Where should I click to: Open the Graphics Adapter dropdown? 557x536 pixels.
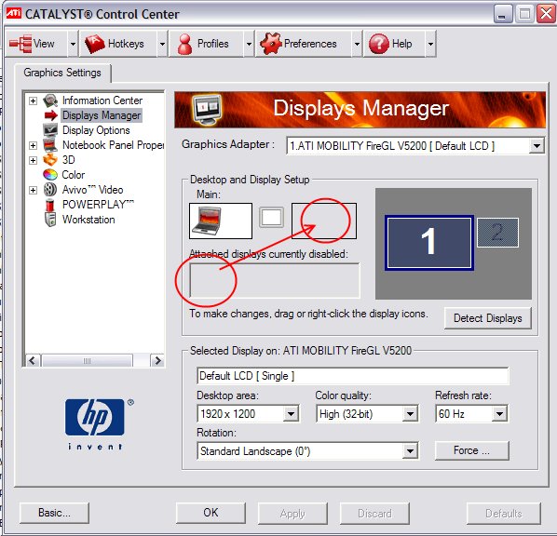537,145
